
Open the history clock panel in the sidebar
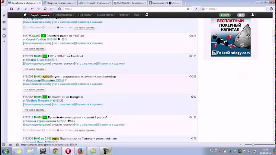pyautogui.click(x=4, y=36)
